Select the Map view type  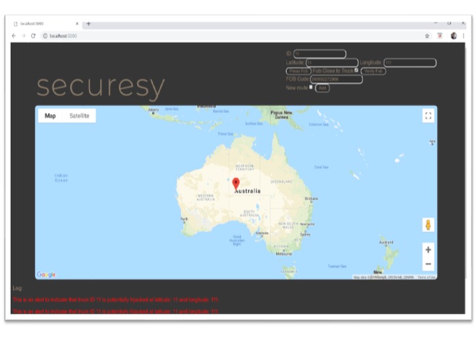[50, 116]
